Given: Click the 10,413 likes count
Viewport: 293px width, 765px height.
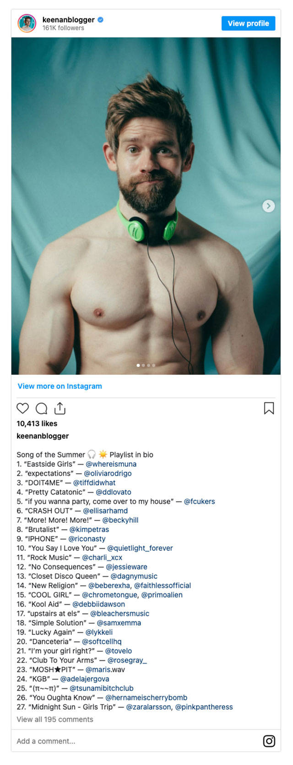Looking at the screenshot, I should [x=37, y=423].
